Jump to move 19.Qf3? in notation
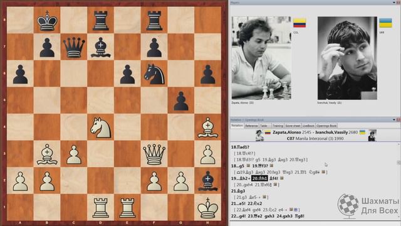The height and width of the screenshot is (226, 401). [260, 166]
